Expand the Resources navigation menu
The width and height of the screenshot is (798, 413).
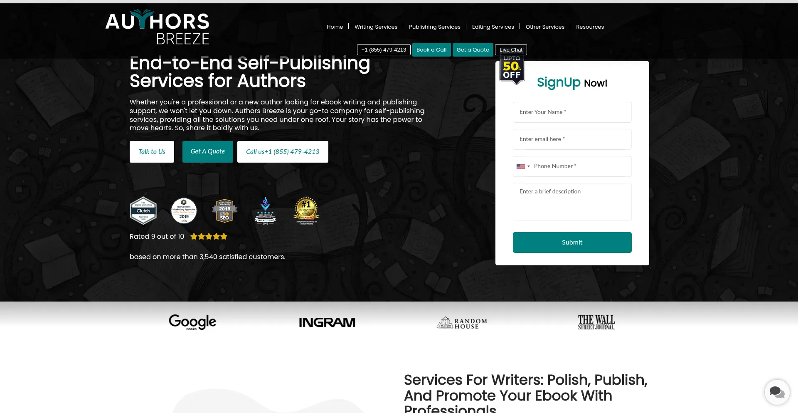tap(590, 27)
